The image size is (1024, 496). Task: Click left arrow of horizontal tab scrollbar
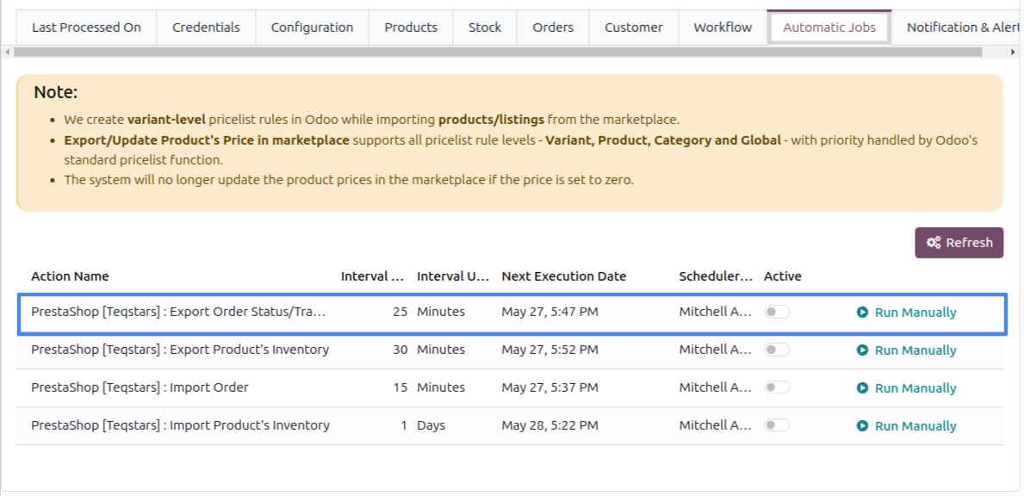pyautogui.click(x=7, y=52)
